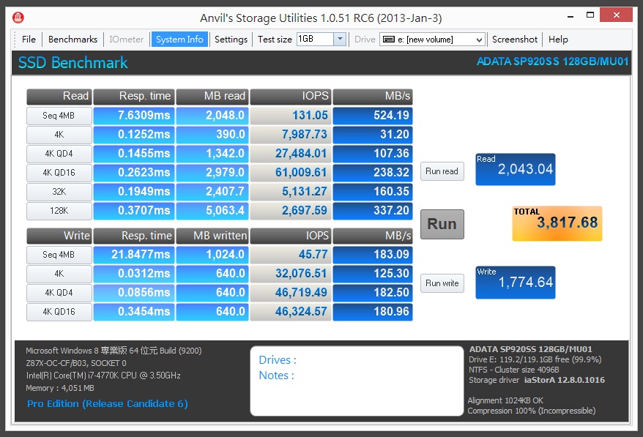This screenshot has height=437, width=643.
Task: Open the Help menu
Action: tap(558, 40)
